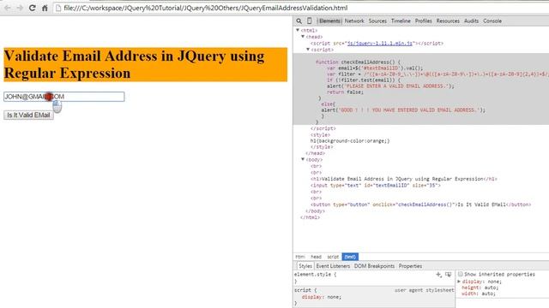Open the Console tab
Viewport: 549px width, 308px height.
point(492,21)
